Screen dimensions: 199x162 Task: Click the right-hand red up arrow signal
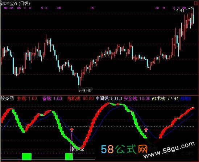point(146,130)
